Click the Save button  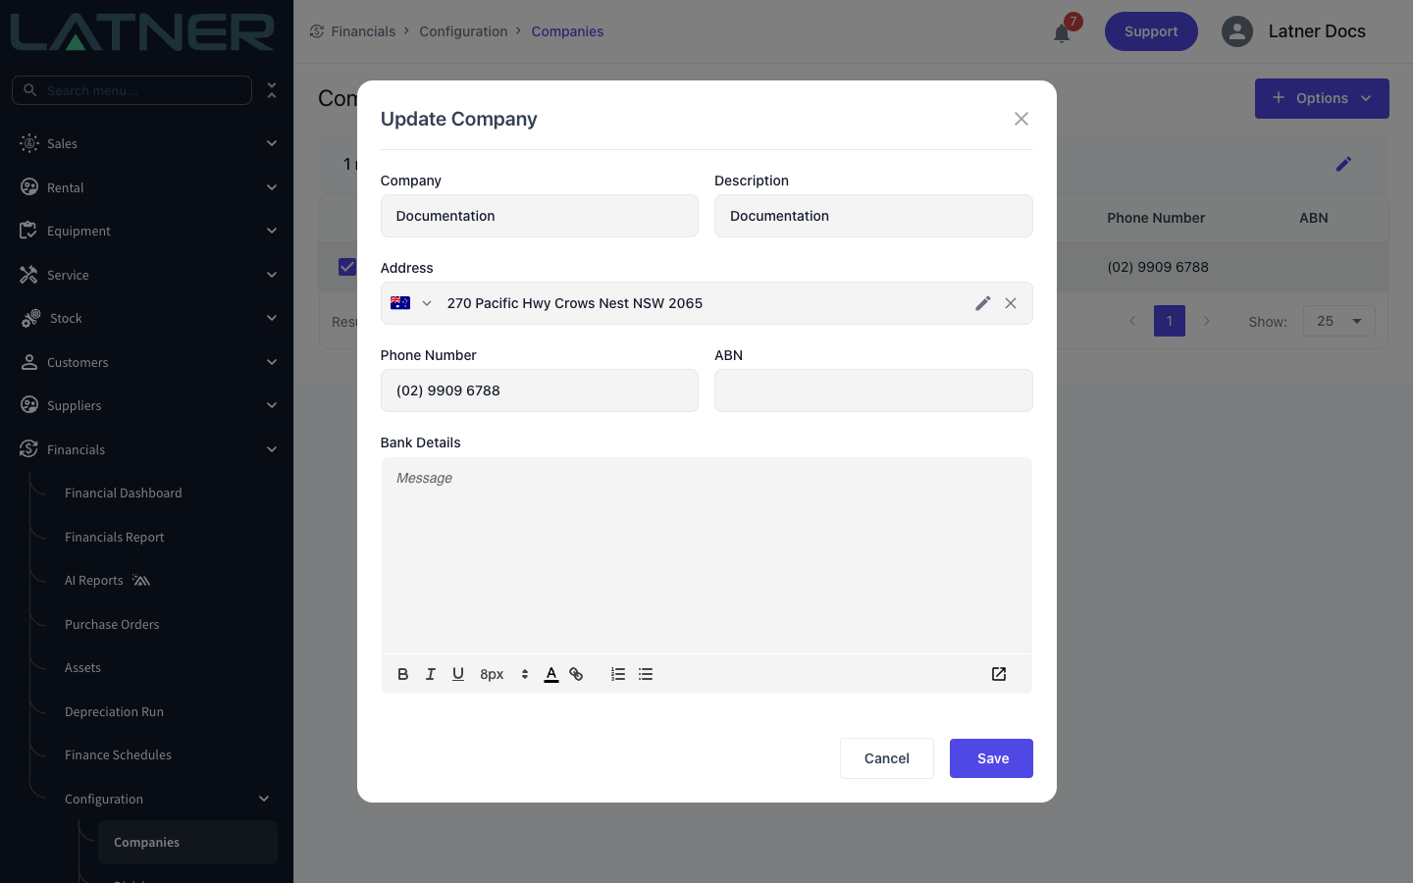[991, 758]
